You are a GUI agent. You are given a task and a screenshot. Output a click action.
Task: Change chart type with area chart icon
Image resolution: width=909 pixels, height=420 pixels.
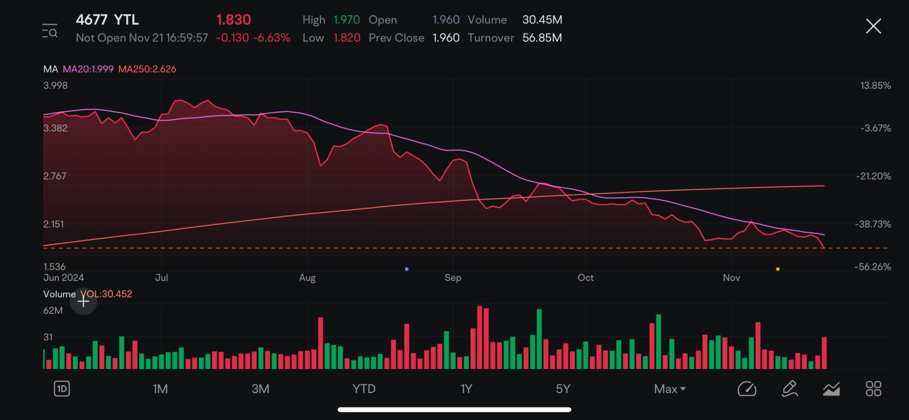tap(831, 389)
